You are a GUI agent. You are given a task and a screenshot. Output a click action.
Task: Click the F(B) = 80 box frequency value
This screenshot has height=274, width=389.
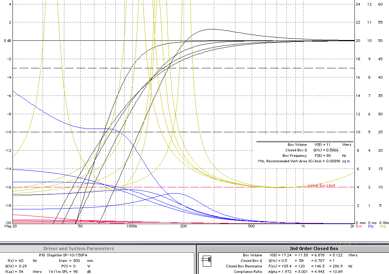323,156
